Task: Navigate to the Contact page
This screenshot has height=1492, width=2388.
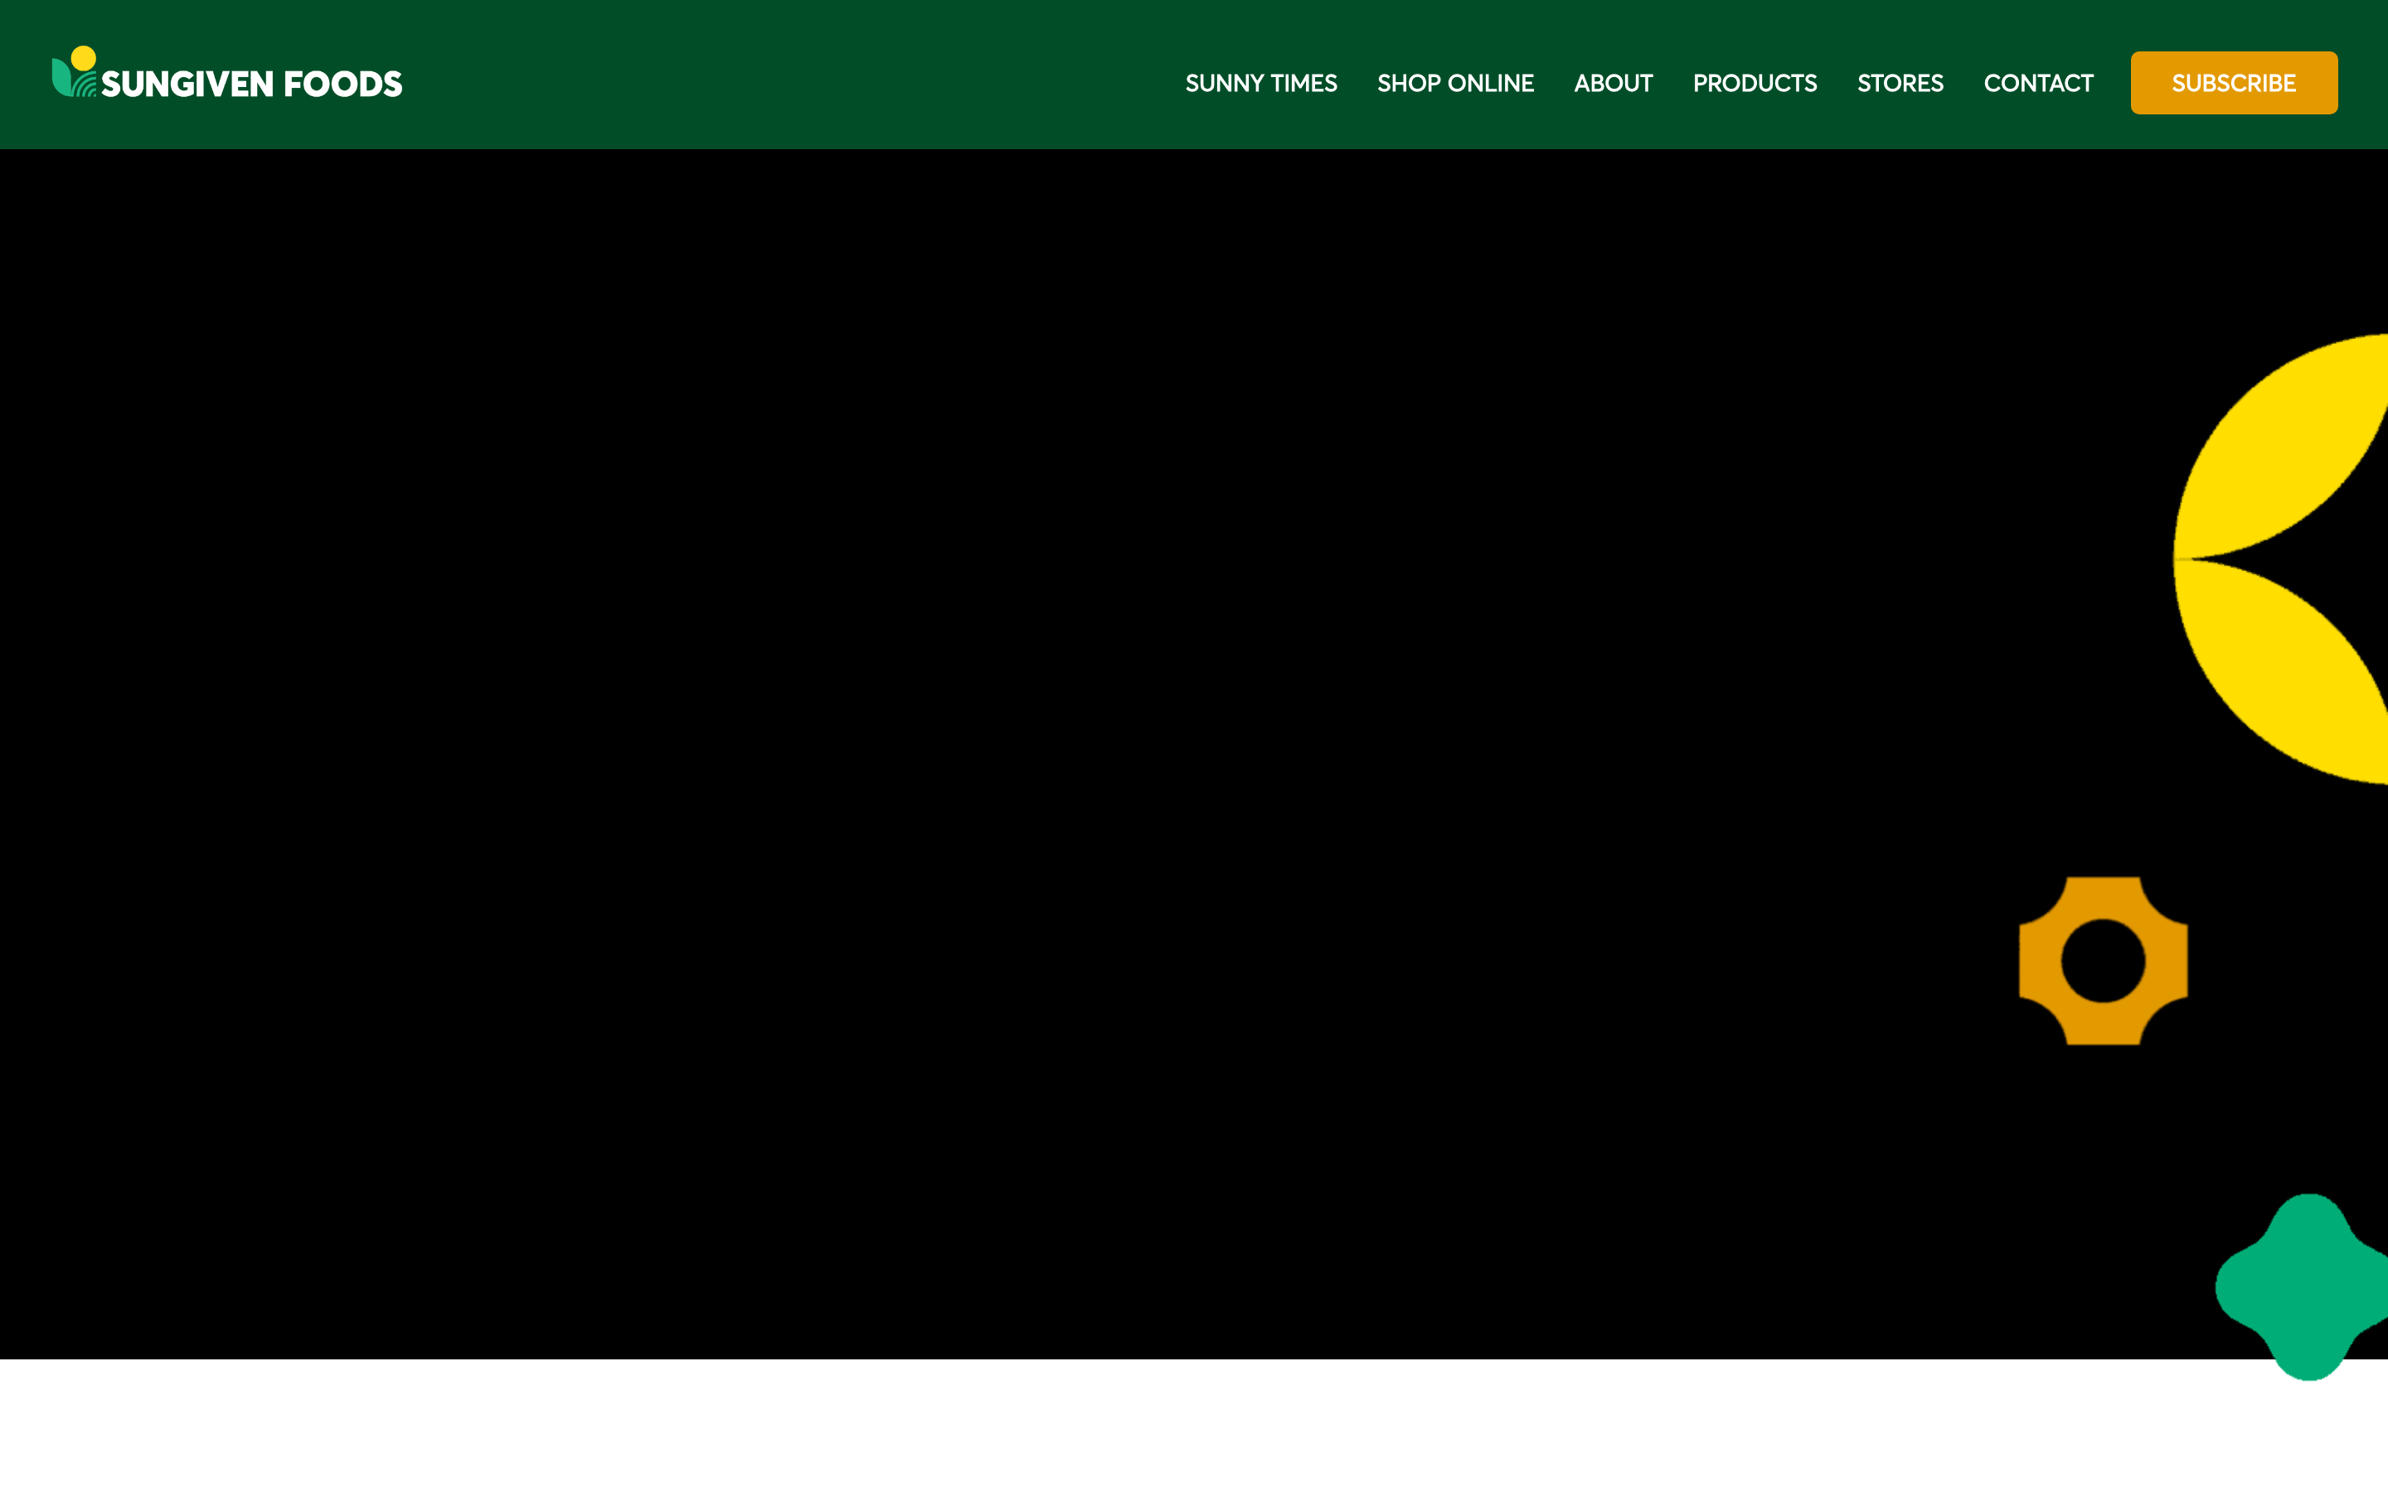Action: click(x=2038, y=83)
